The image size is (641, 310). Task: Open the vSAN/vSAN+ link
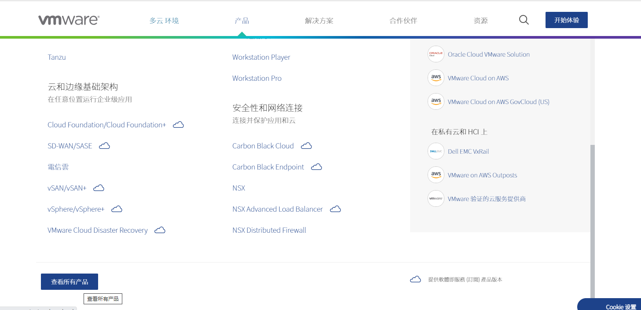pyautogui.click(x=67, y=188)
